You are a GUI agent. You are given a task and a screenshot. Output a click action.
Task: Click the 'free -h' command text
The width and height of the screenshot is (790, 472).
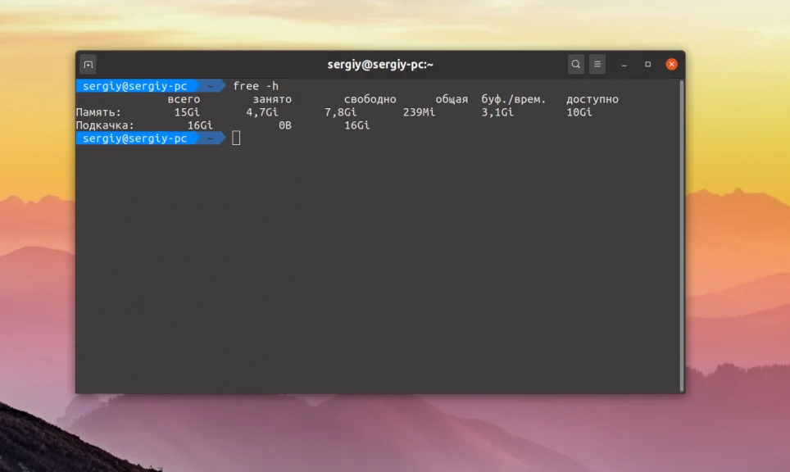click(x=256, y=86)
